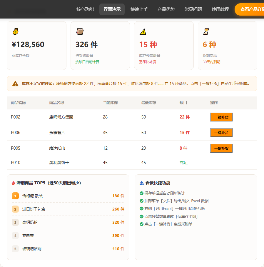Screen dimensions: 264x267
Task: Click 一键补货 for 乐事薯片
Action: [221, 133]
